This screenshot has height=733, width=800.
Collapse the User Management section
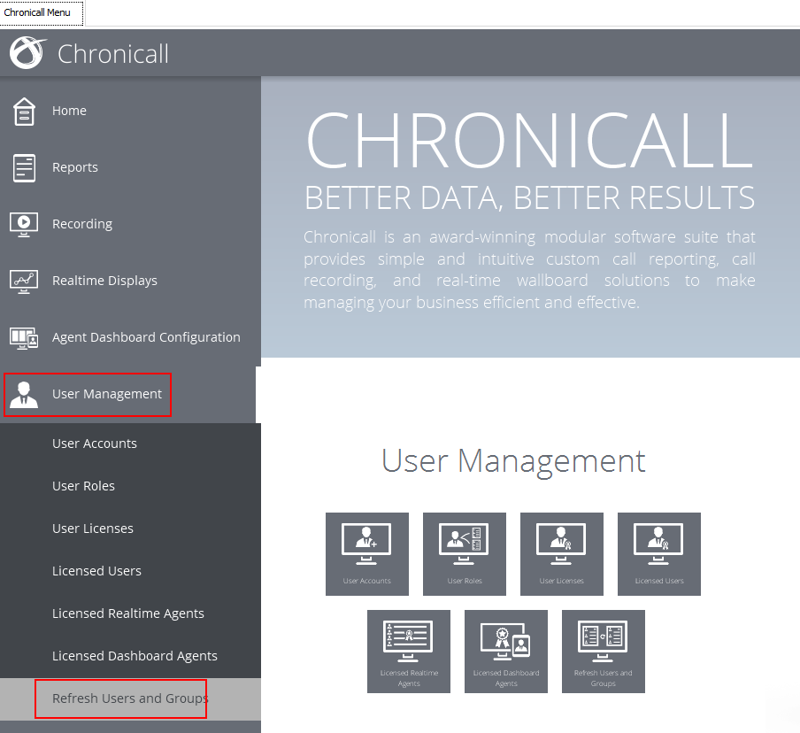pos(130,395)
